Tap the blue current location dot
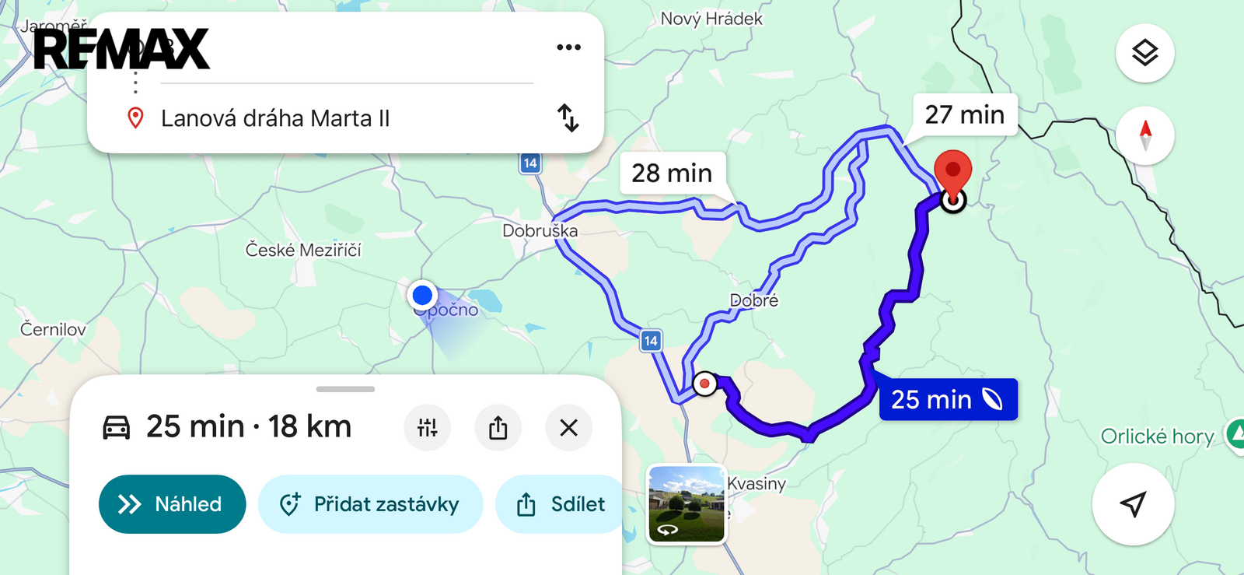1244x575 pixels. (x=422, y=295)
